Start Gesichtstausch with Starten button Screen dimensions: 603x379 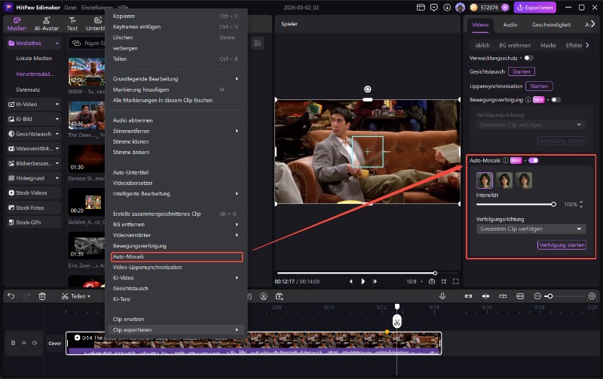(521, 71)
